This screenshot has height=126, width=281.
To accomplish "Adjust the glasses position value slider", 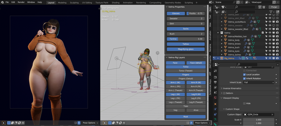I will click(x=195, y=14).
